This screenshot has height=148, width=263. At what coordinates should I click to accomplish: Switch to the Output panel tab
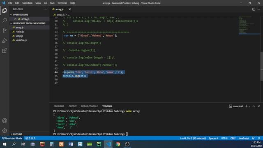tap(72, 106)
